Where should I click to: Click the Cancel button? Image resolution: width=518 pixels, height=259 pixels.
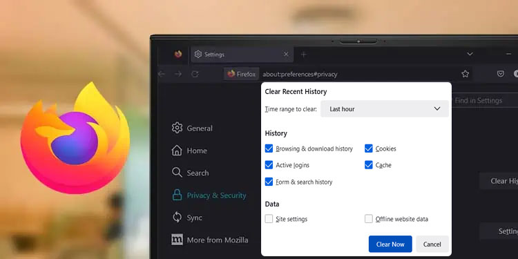point(432,244)
